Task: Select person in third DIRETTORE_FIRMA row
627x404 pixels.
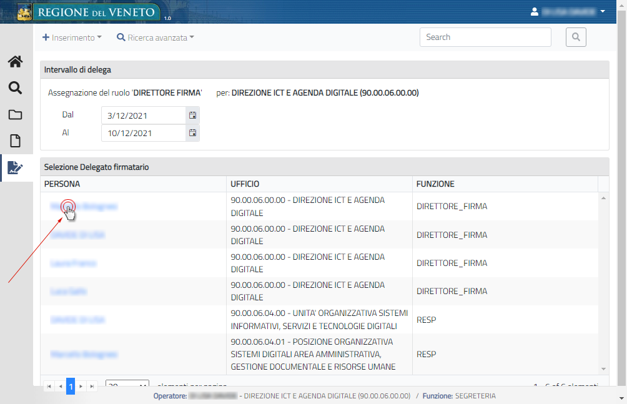Action: pos(73,264)
